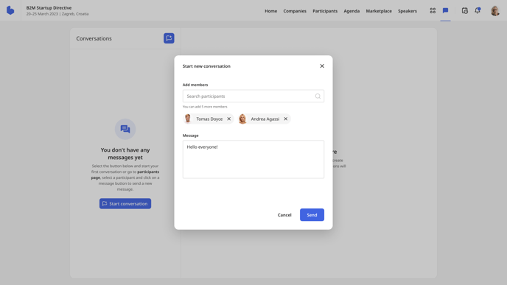507x285 pixels.
Task: Click the new conversation icon beside Conversations
Action: tap(169, 38)
